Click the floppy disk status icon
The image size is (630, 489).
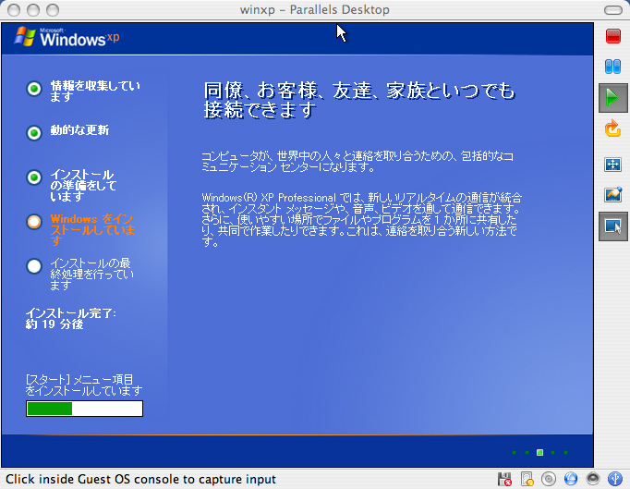[x=504, y=479]
